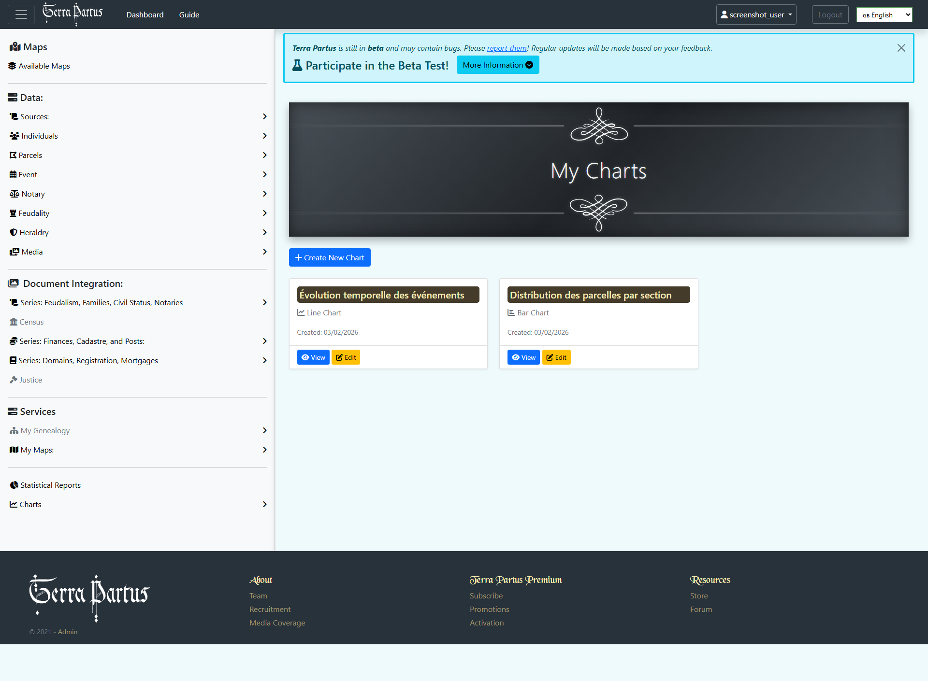Click the Statistical Reports pie icon
This screenshot has width=928, height=681.
pos(14,485)
